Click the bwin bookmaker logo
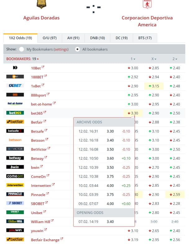 tap(15, 167)
